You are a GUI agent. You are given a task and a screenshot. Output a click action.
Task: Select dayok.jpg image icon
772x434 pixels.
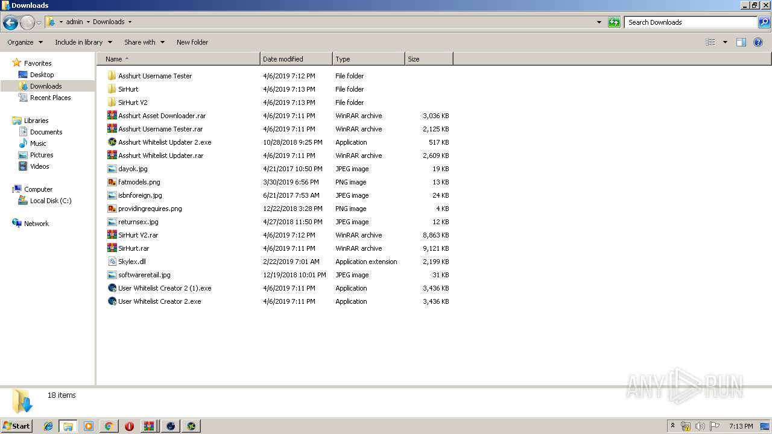click(112, 169)
